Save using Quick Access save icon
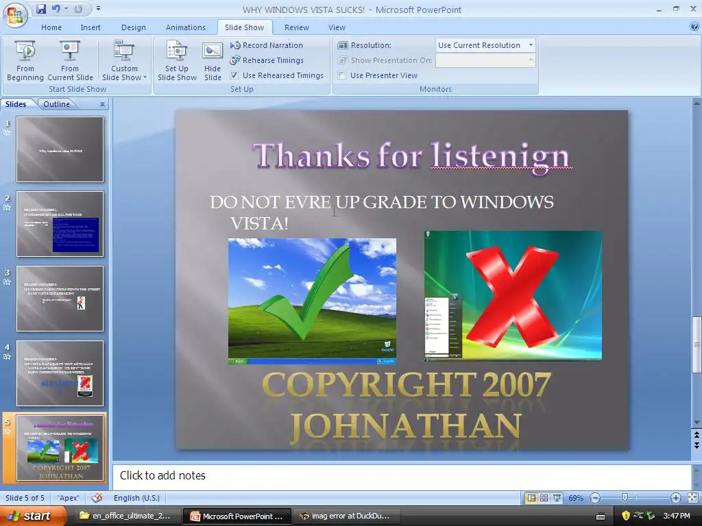702x526 pixels. tap(40, 9)
